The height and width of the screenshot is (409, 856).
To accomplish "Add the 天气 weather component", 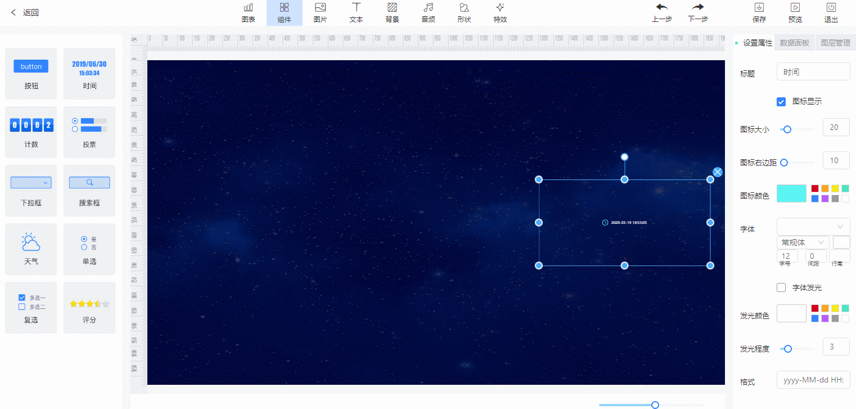I will click(31, 249).
